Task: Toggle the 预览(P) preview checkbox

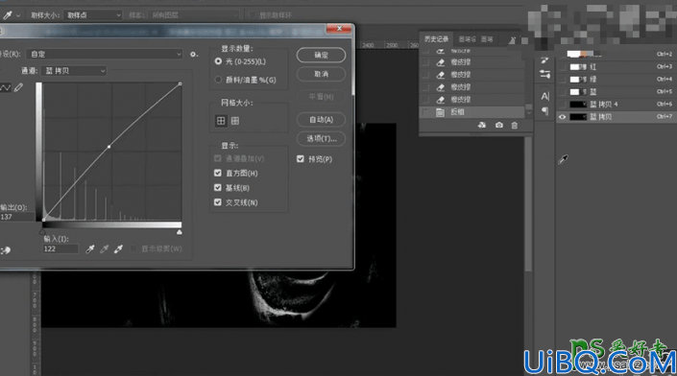Action: [x=301, y=159]
